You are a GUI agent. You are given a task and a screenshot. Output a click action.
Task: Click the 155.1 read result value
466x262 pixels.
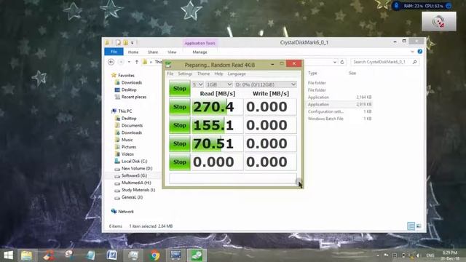click(x=217, y=125)
